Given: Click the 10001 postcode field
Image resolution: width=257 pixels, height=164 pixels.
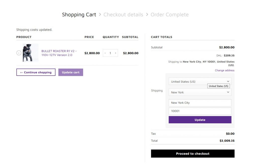Looking at the screenshot, I should (x=200, y=111).
